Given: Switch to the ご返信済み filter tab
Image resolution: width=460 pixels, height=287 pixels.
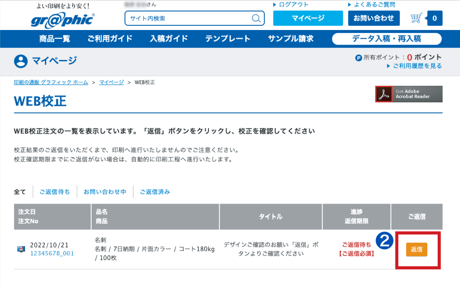Looking at the screenshot, I should [155, 192].
